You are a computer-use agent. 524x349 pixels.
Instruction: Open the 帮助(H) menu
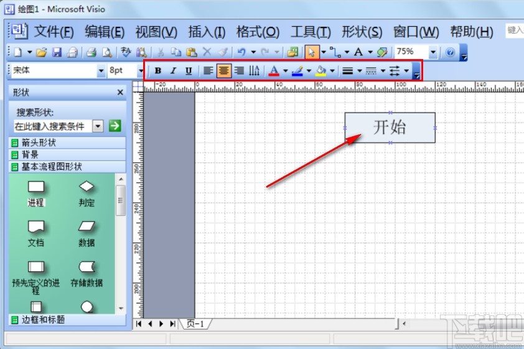tap(472, 32)
